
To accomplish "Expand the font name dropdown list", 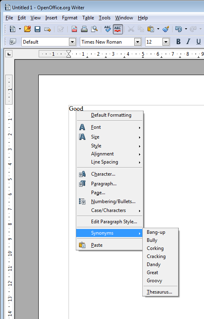I will [137, 42].
